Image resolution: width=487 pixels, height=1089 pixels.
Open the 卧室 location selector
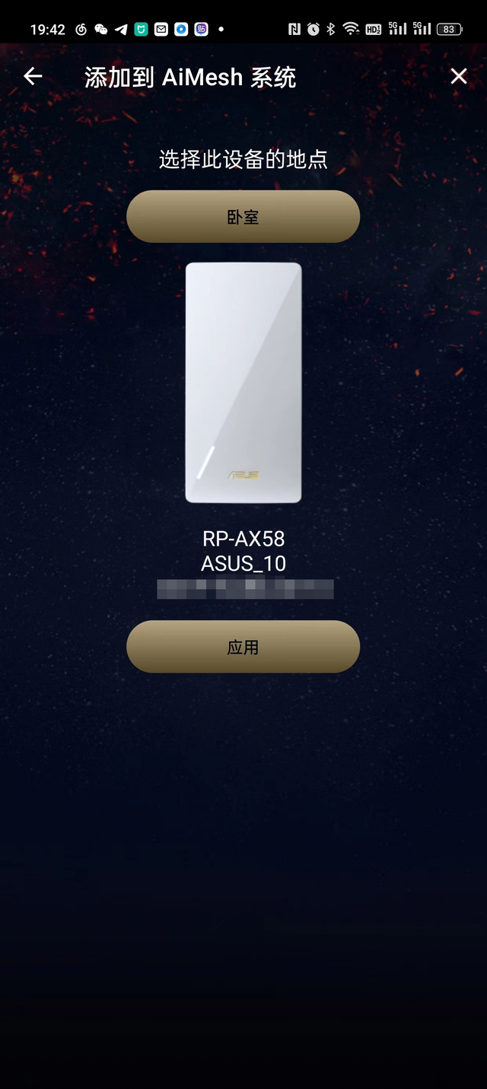243,217
